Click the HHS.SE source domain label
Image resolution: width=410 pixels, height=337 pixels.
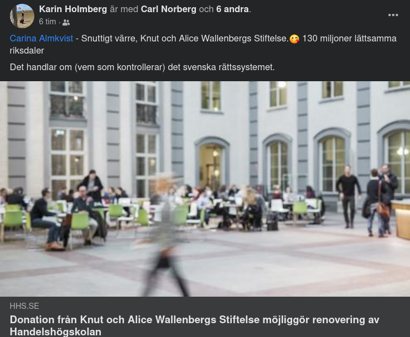pyautogui.click(x=24, y=306)
